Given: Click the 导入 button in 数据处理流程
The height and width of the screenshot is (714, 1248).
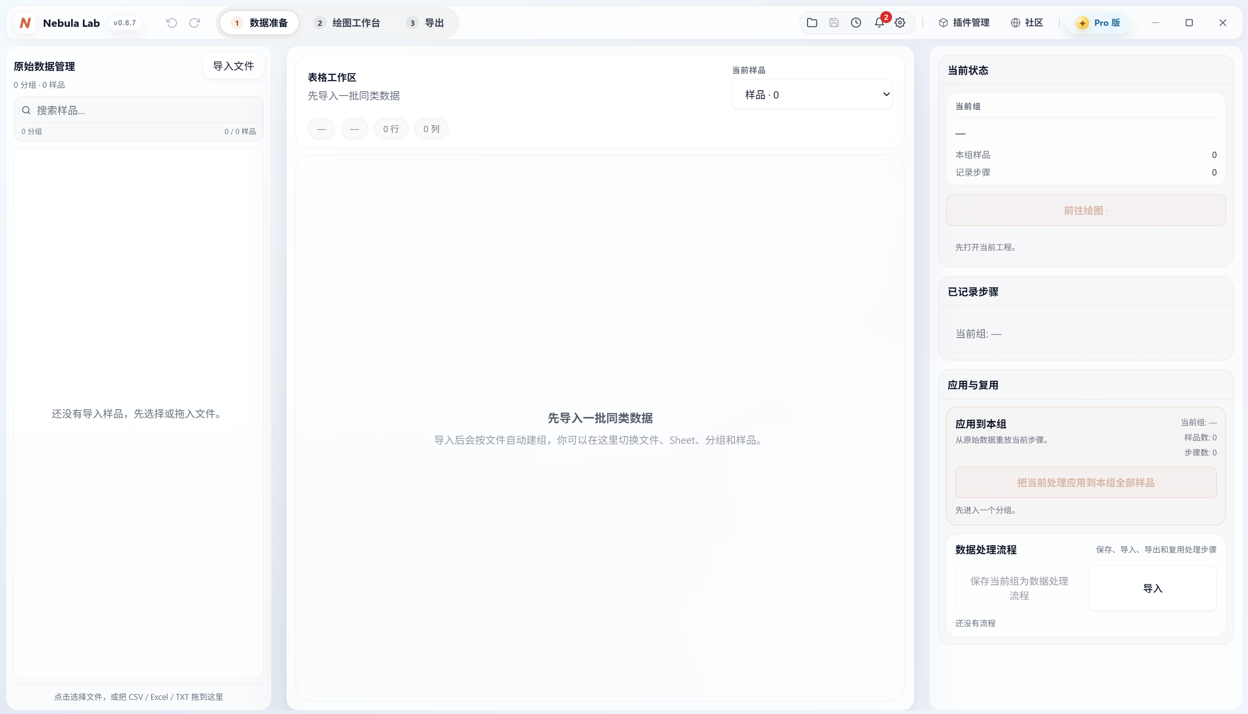Looking at the screenshot, I should pos(1152,588).
